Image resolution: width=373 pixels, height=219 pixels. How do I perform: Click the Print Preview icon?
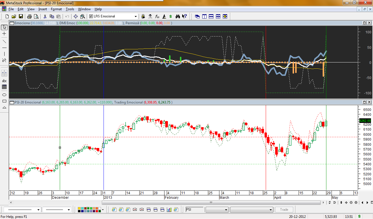coord(36,17)
